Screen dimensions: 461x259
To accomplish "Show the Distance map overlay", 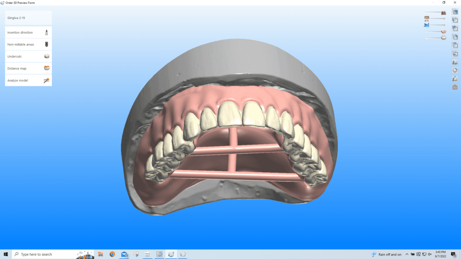I will [x=28, y=68].
